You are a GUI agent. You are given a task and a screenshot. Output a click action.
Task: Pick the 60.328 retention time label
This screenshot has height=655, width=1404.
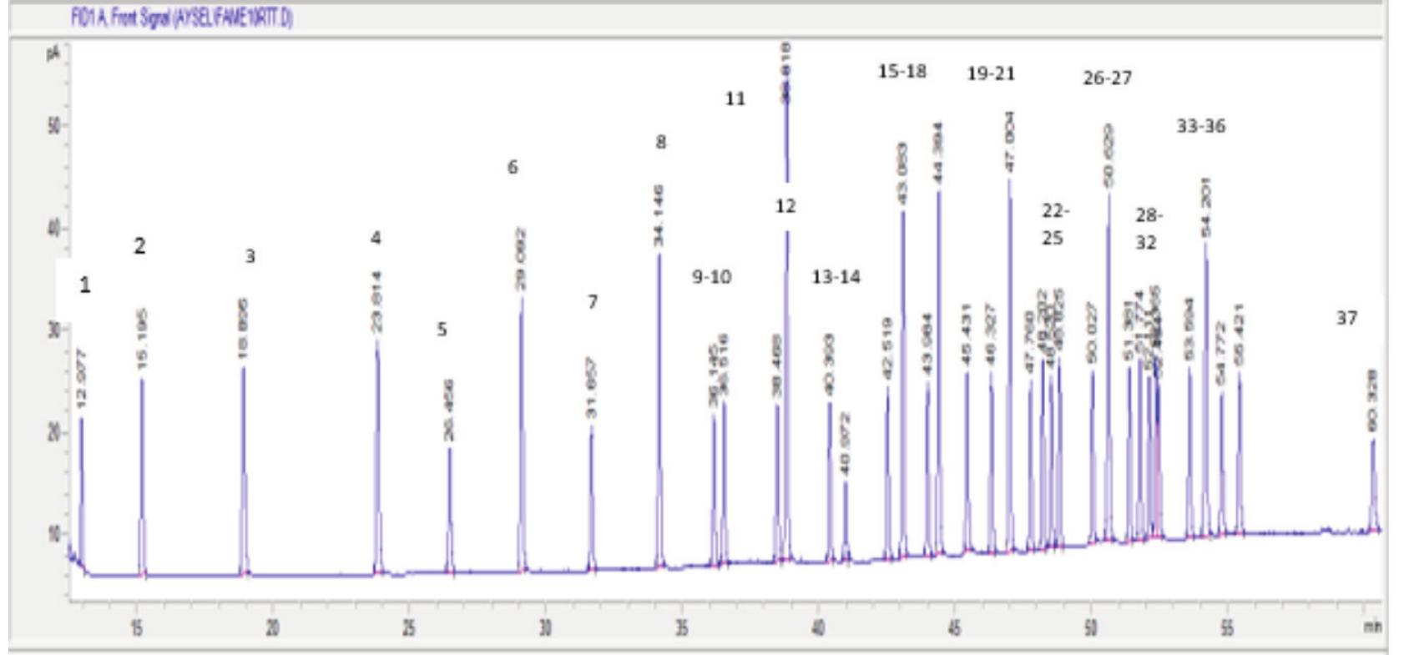point(1372,401)
